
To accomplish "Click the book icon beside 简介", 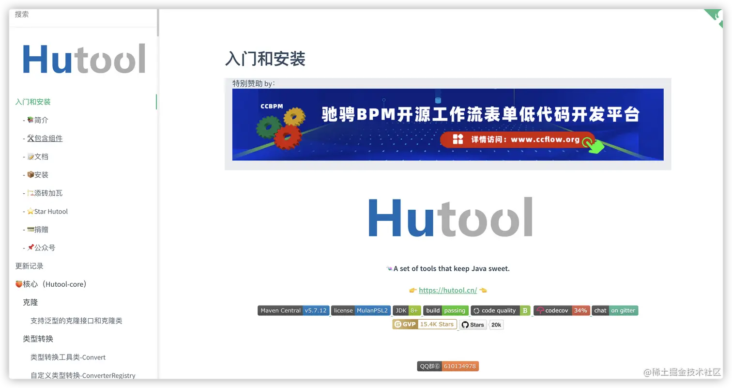I will click(x=31, y=120).
